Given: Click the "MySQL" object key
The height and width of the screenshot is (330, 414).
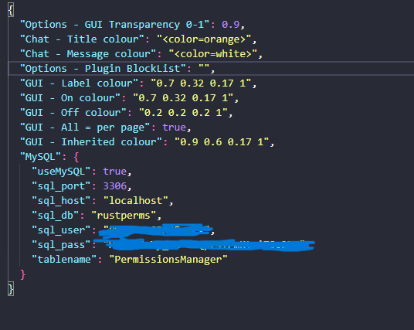Looking at the screenshot, I should pyautogui.click(x=41, y=157).
